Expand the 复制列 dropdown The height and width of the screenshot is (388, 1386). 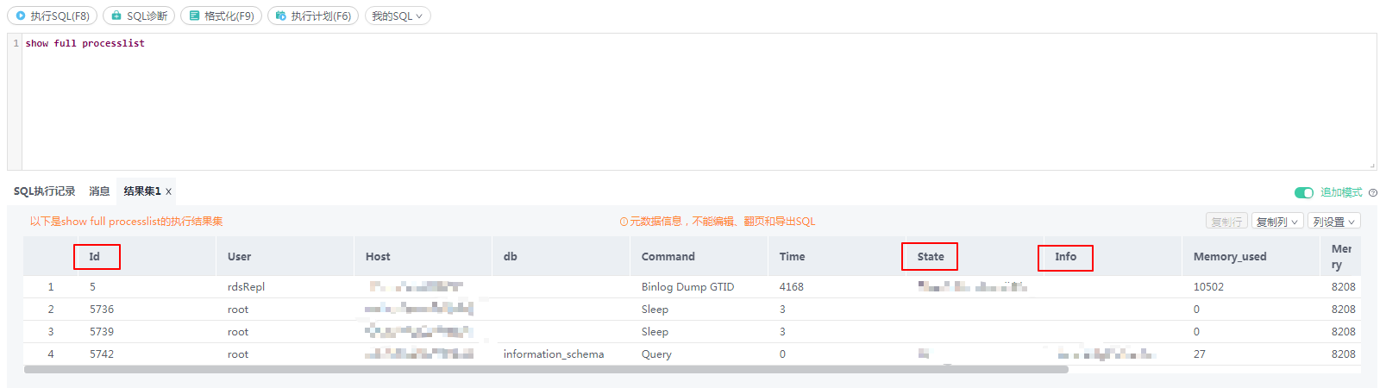pos(1277,222)
